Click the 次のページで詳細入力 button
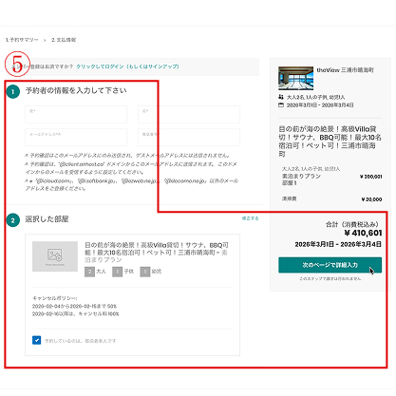The height and width of the screenshot is (396, 396). pos(330,265)
